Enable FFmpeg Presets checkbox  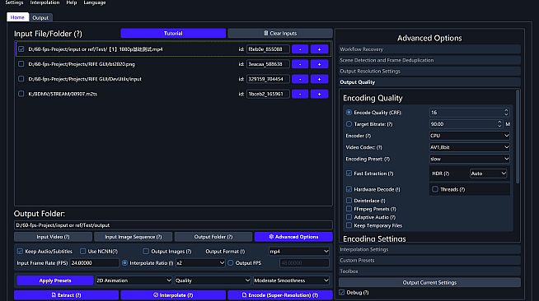pos(349,209)
